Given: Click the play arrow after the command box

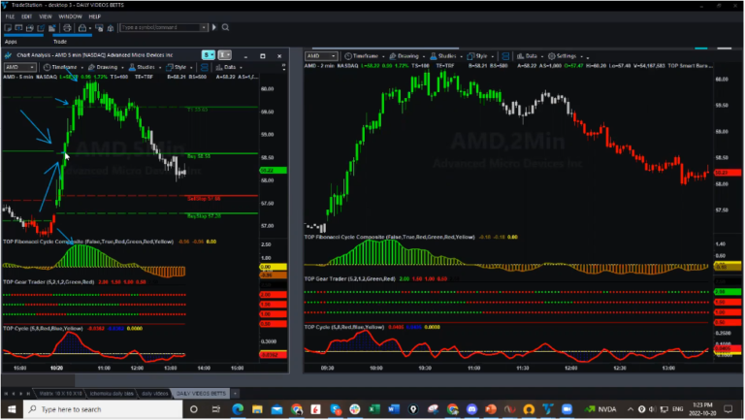Looking at the screenshot, I should 214,27.
